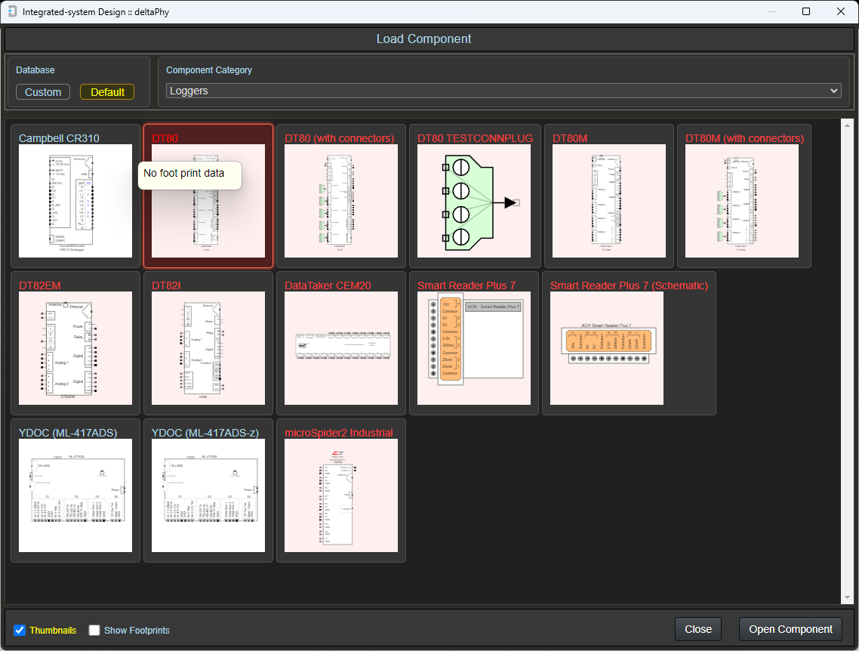Choose the DT80 TESTCONNPLUG thumbnail
The height and width of the screenshot is (651, 859).
(x=473, y=202)
